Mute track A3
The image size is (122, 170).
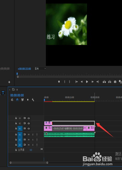[29, 145]
